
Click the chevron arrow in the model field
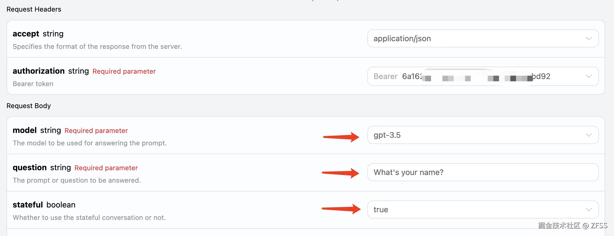(x=589, y=135)
